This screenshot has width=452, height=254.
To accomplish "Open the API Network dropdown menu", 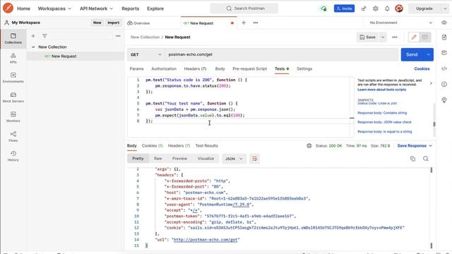I will point(96,8).
